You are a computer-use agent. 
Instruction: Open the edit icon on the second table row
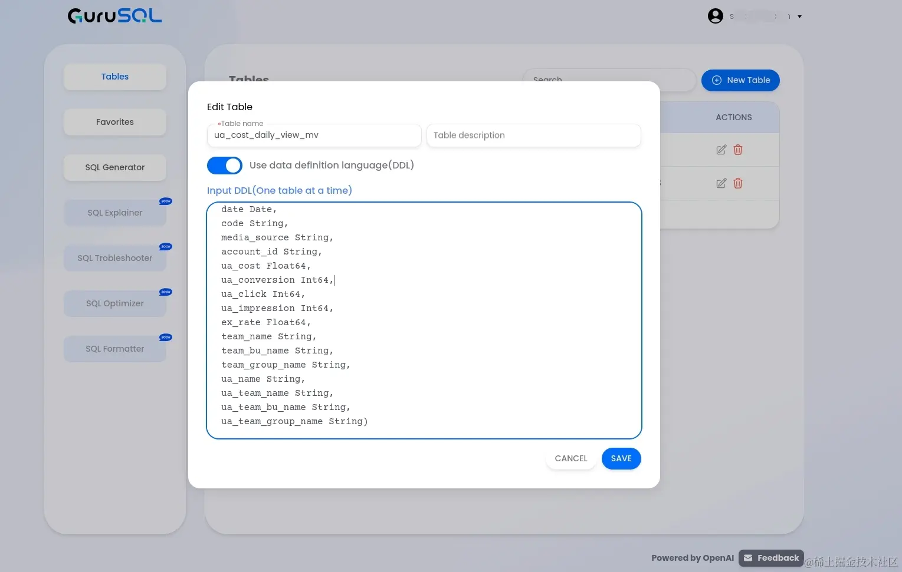tap(721, 183)
